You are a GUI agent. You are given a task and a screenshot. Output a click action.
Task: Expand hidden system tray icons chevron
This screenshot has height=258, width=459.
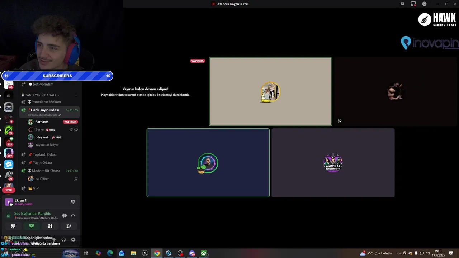(399, 253)
